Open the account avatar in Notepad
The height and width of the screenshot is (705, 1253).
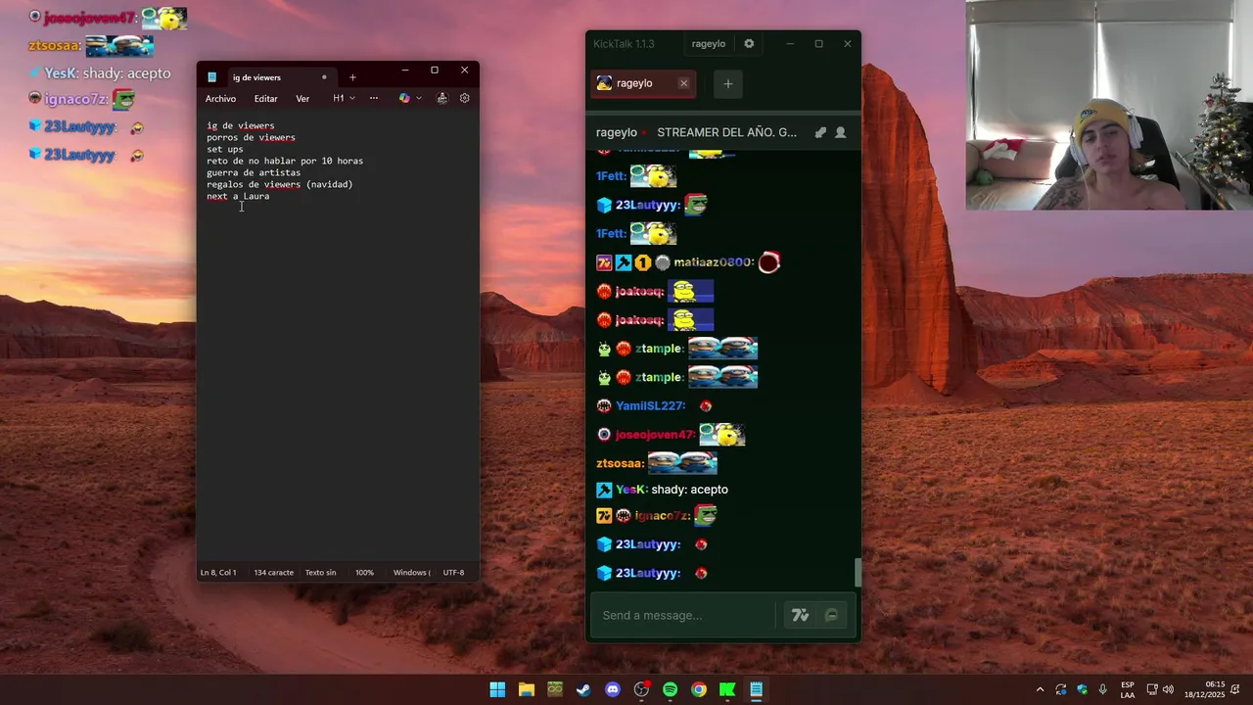click(441, 98)
